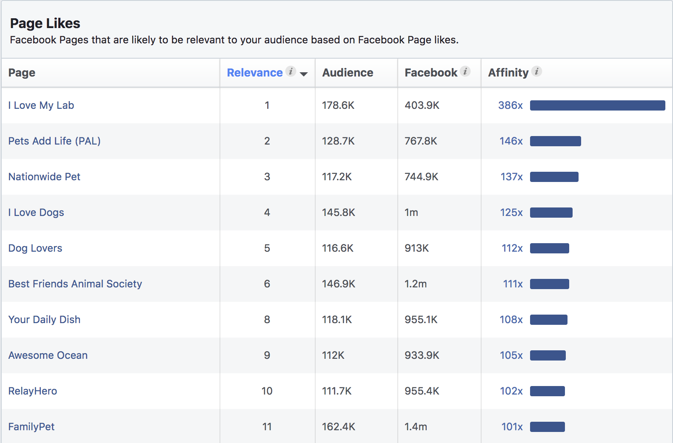Image resolution: width=673 pixels, height=443 pixels.
Task: Open the FamilyPet page link
Action: click(31, 427)
